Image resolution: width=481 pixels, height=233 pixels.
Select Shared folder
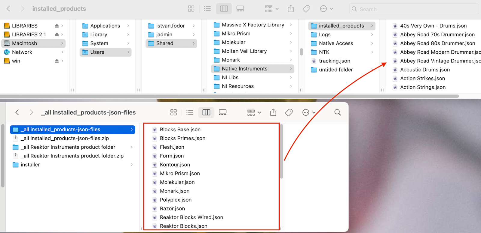171,43
